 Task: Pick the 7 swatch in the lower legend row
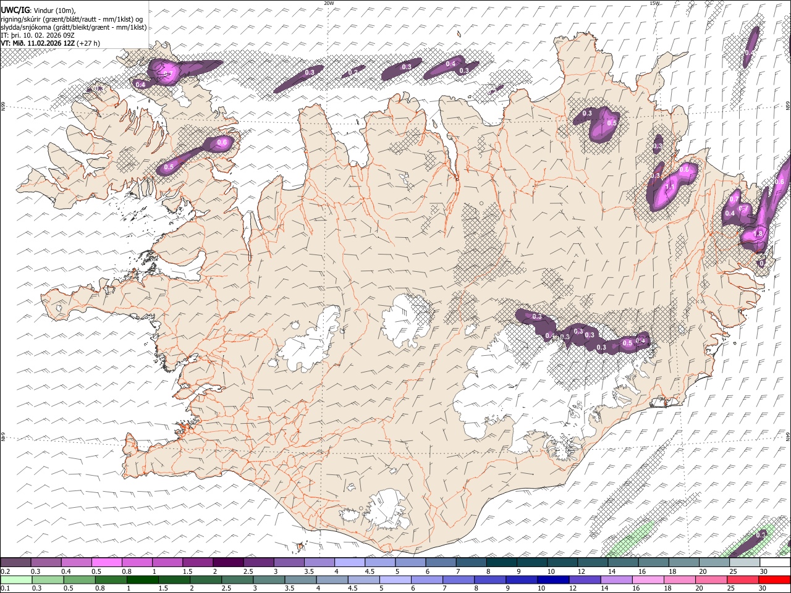[459, 579]
